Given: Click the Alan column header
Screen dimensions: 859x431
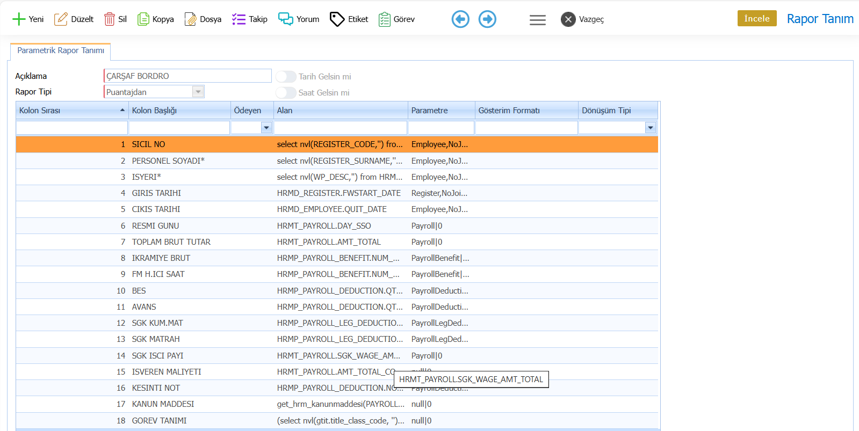Looking at the screenshot, I should (x=341, y=111).
